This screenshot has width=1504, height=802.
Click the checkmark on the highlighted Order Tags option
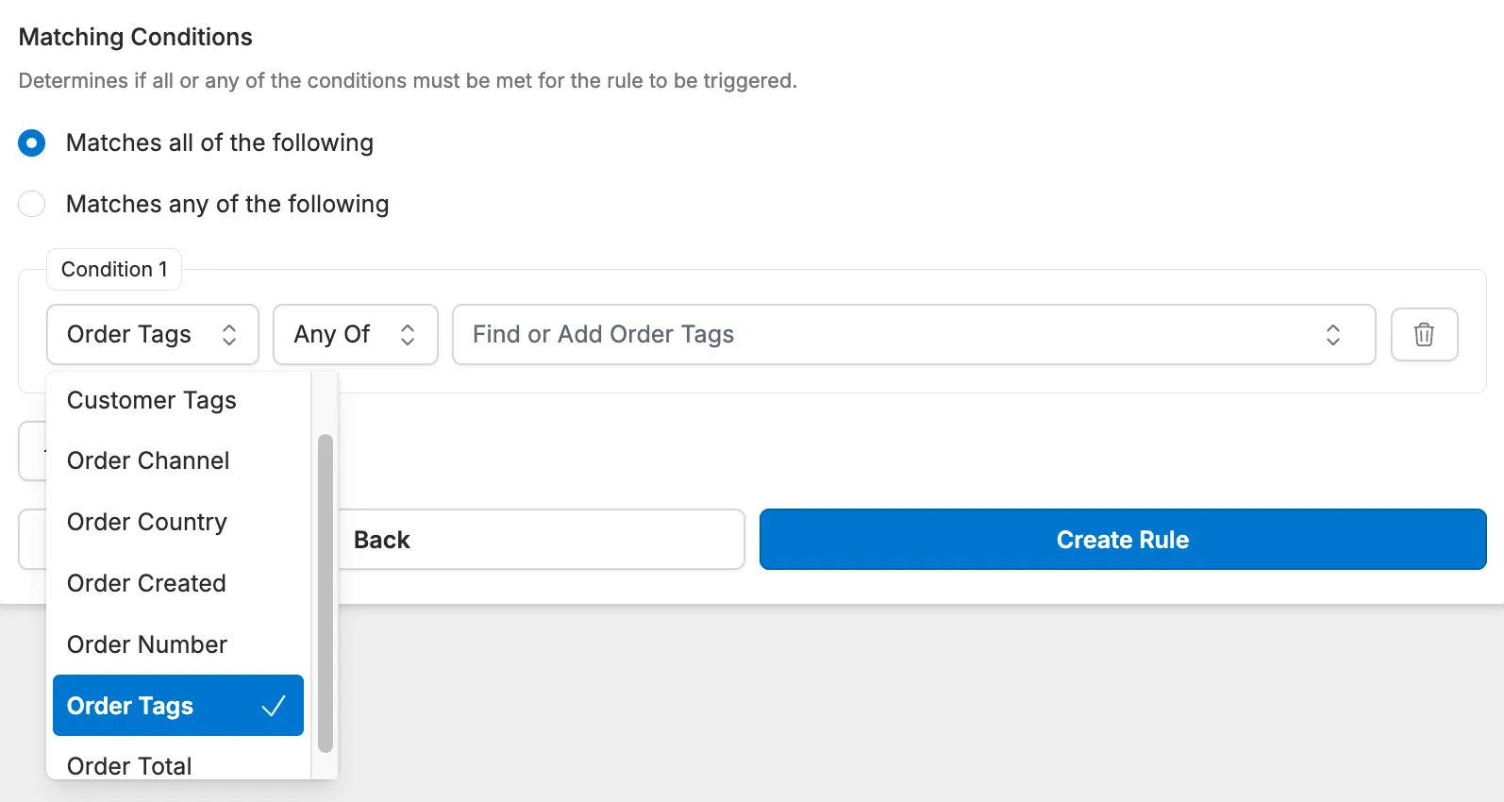(274, 706)
